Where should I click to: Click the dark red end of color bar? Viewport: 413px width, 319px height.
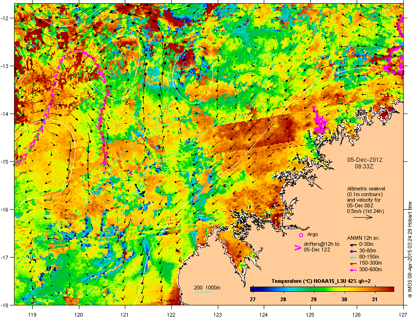(x=392, y=289)
